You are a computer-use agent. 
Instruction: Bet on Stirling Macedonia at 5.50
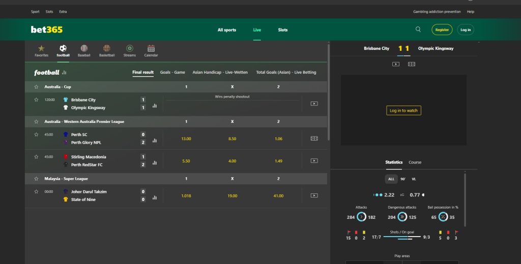(186, 161)
